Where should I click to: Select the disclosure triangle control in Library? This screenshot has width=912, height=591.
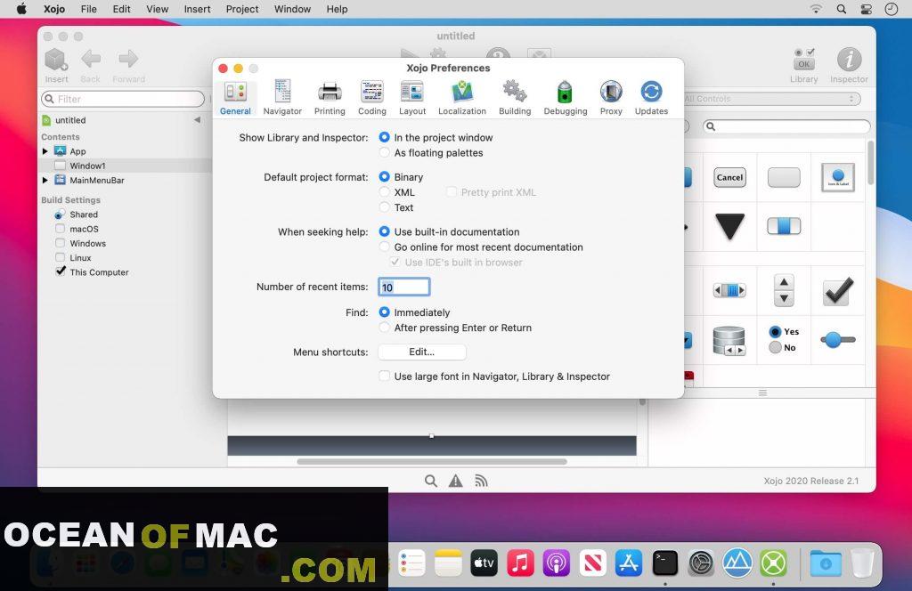(730, 226)
